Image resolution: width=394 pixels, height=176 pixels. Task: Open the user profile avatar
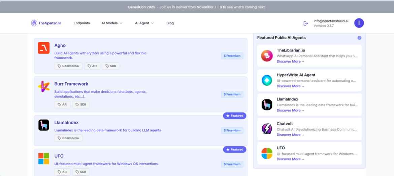tap(359, 23)
